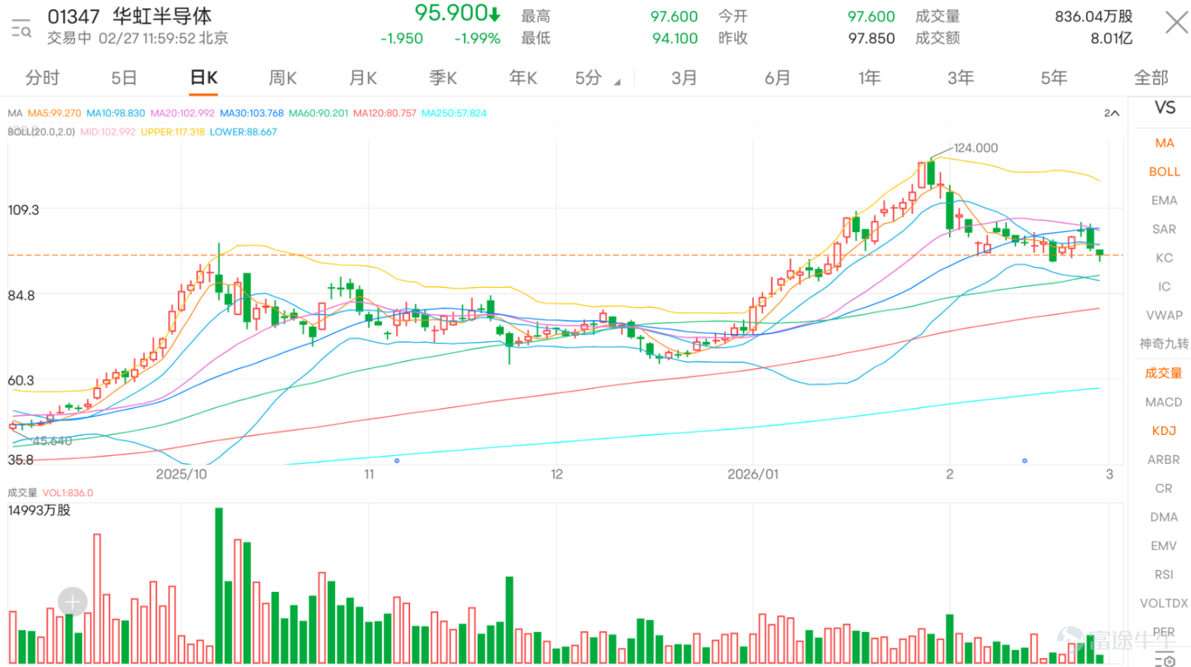Screen dimensions: 1191x667
Task: Select the 月K monthly candlestick tab
Action: tap(363, 77)
